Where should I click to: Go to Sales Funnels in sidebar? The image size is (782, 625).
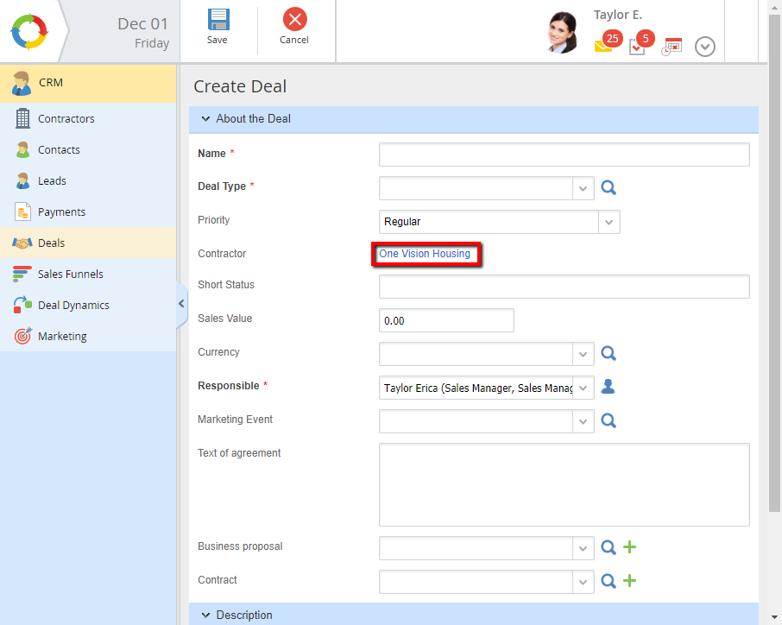[x=70, y=275]
